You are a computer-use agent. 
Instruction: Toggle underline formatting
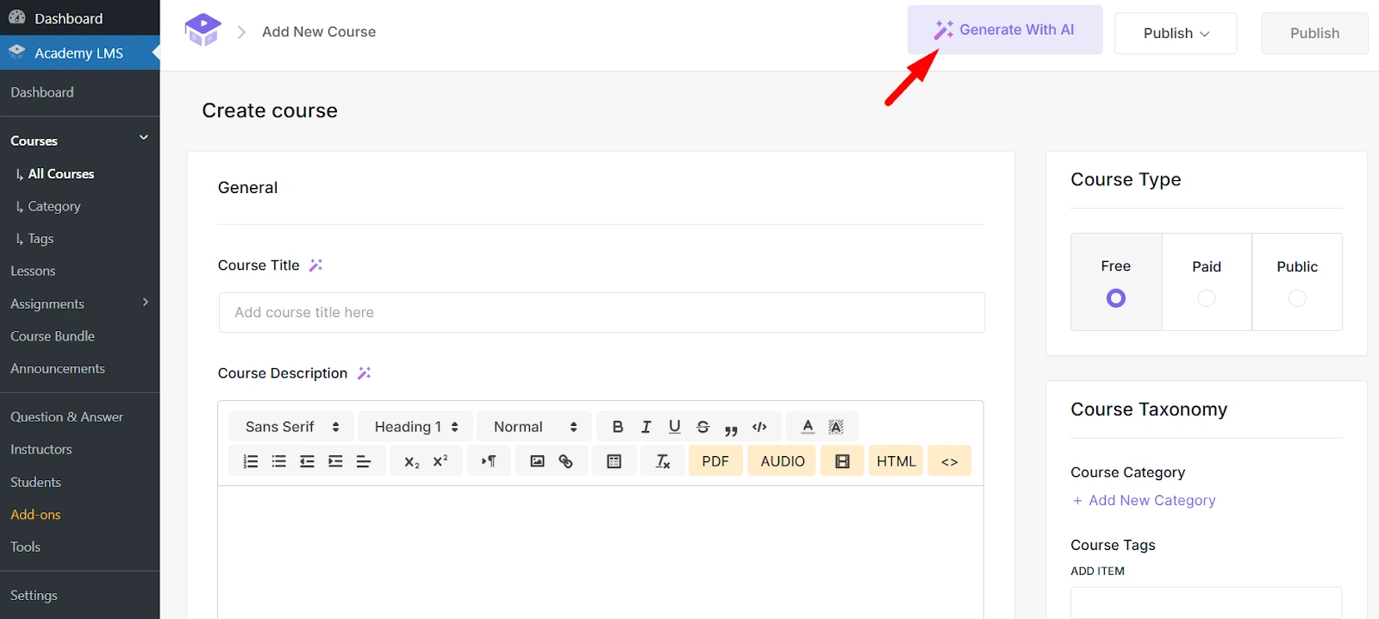tap(674, 427)
